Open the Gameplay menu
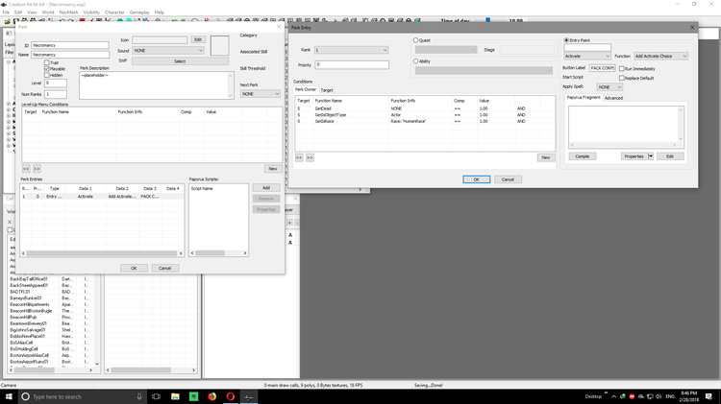The image size is (721, 404). coord(139,12)
